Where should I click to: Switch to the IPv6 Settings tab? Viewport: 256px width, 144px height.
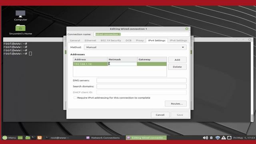178,40
